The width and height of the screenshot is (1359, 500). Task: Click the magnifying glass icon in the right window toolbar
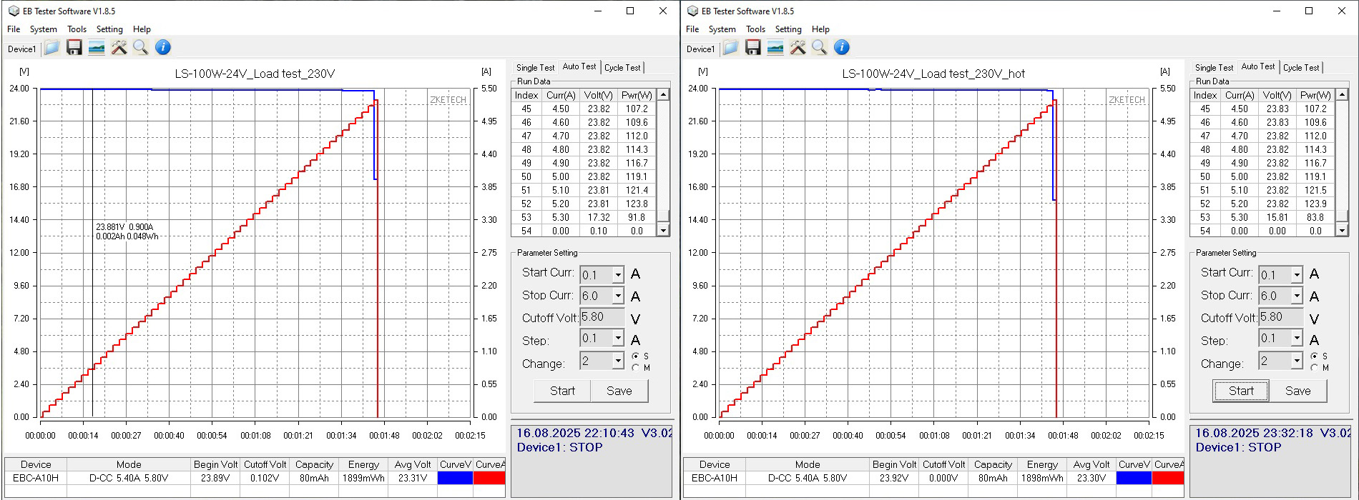point(820,48)
